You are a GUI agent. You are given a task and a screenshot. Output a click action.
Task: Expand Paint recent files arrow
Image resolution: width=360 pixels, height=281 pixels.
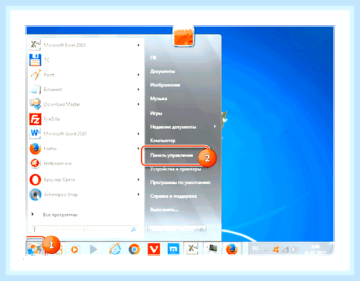[x=138, y=75]
